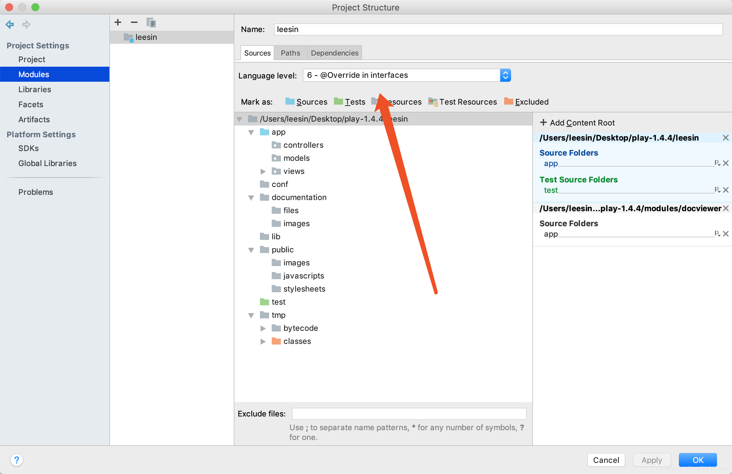Open the Language level dropdown

pyautogui.click(x=407, y=75)
